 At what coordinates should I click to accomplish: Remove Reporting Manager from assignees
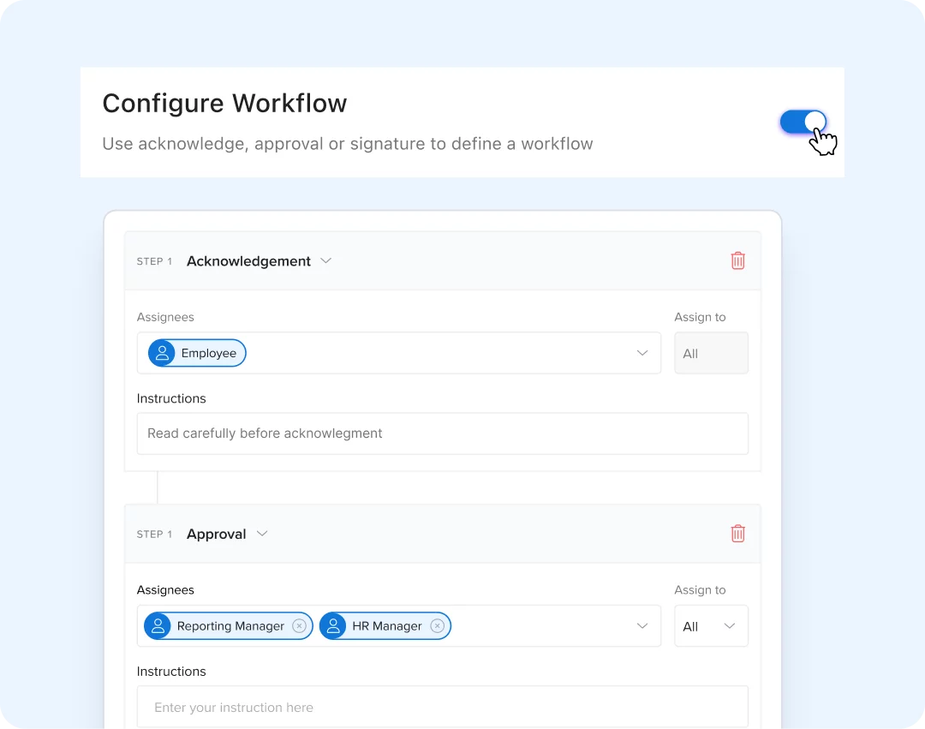pos(299,626)
